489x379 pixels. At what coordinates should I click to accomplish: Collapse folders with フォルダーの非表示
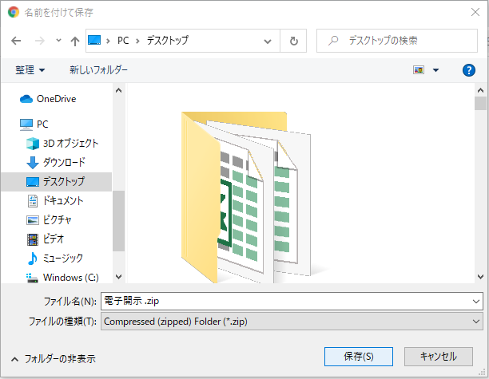54,359
